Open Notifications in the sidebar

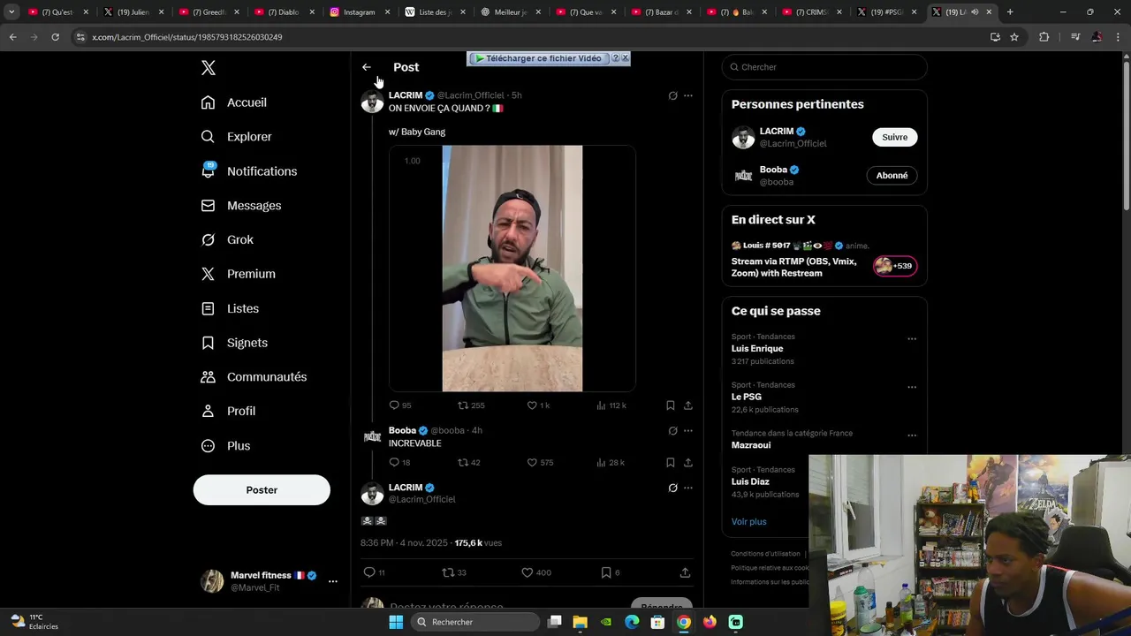[x=249, y=171]
